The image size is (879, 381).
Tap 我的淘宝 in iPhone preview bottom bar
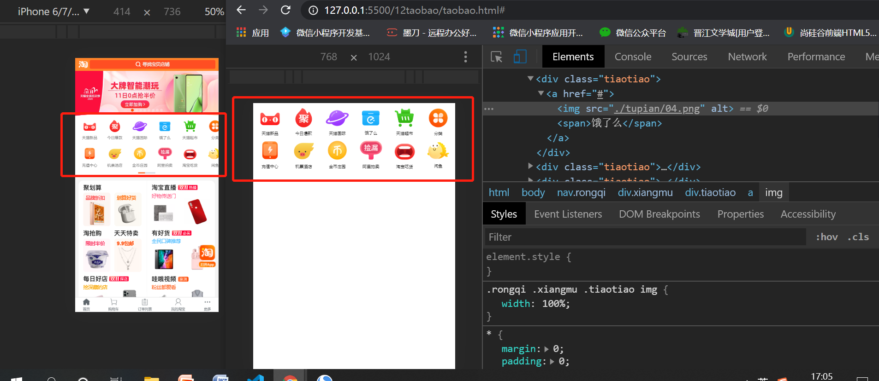pyautogui.click(x=178, y=305)
